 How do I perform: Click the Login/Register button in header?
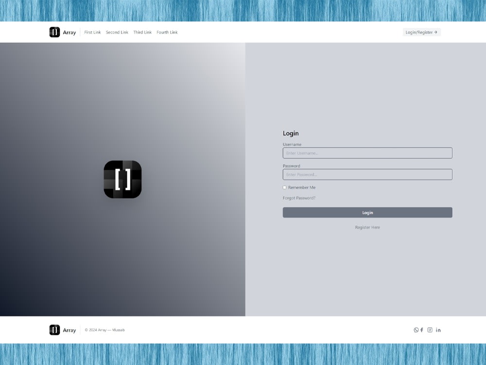click(421, 32)
